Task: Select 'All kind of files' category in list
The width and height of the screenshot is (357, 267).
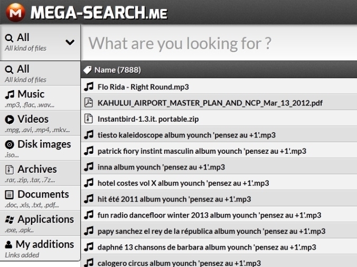Action: [x=40, y=74]
